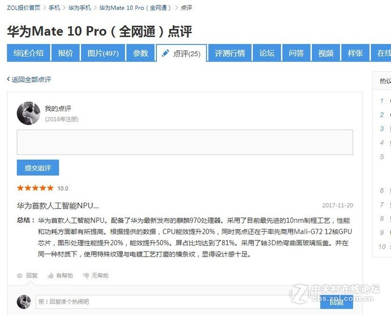Open the 报价 tab
Screen dimensions: 391x315
pos(65,53)
